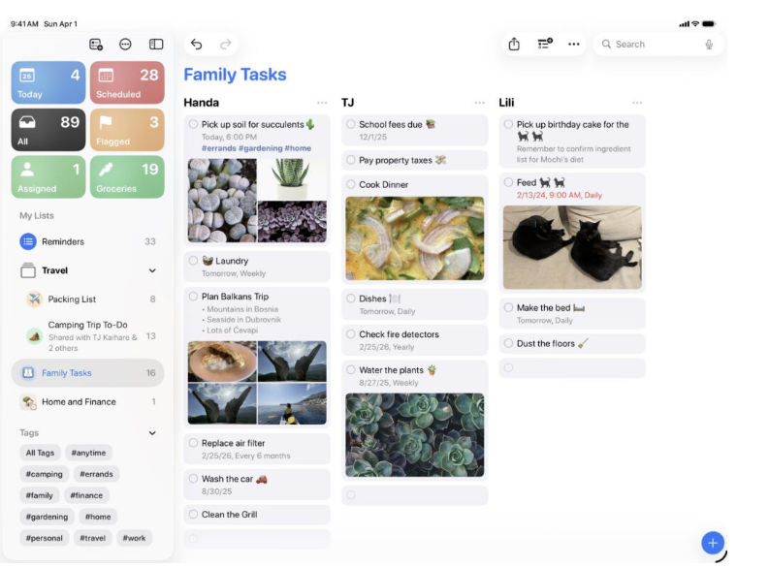Click the view options list icon in the toolbar
769x567 pixels.
544,45
